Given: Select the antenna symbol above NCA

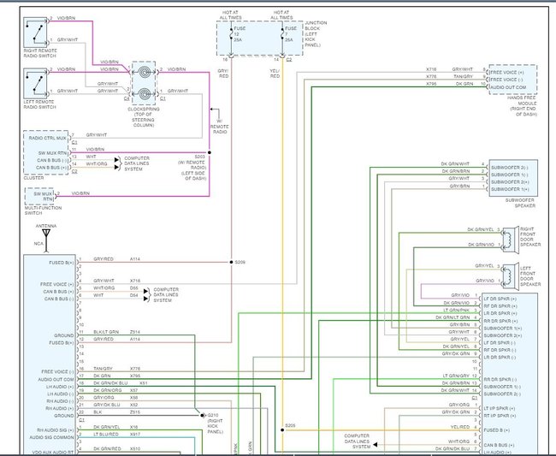Looking at the screenshot, I should point(46,240).
